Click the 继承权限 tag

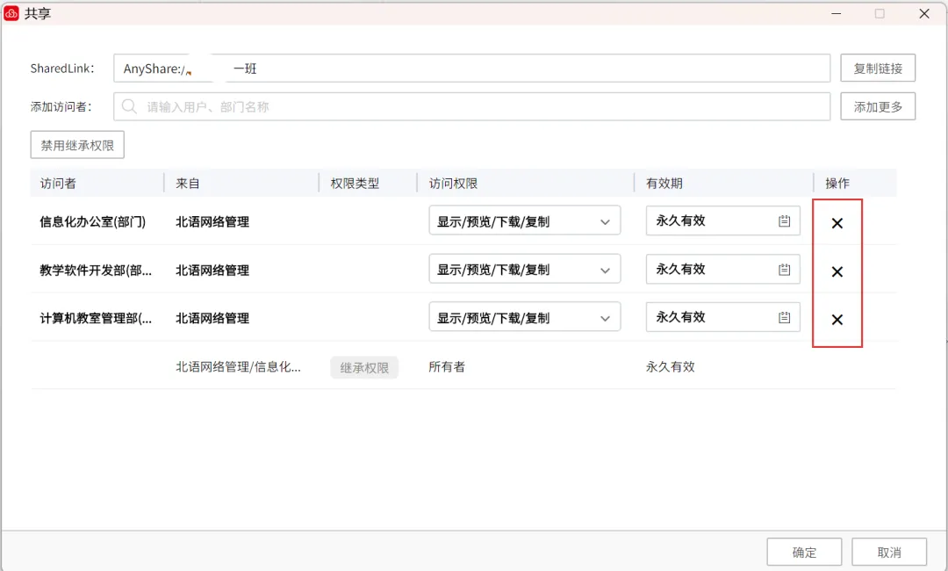pyautogui.click(x=364, y=367)
